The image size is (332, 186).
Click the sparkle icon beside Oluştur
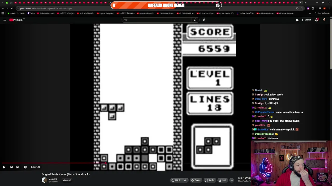click(x=297, y=20)
